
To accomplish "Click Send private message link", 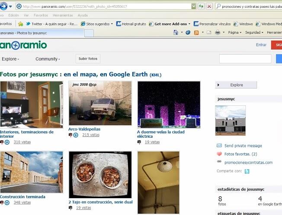I will coord(243,146).
